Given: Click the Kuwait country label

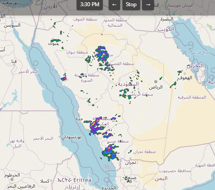Looking at the screenshot, I should tap(166, 29).
